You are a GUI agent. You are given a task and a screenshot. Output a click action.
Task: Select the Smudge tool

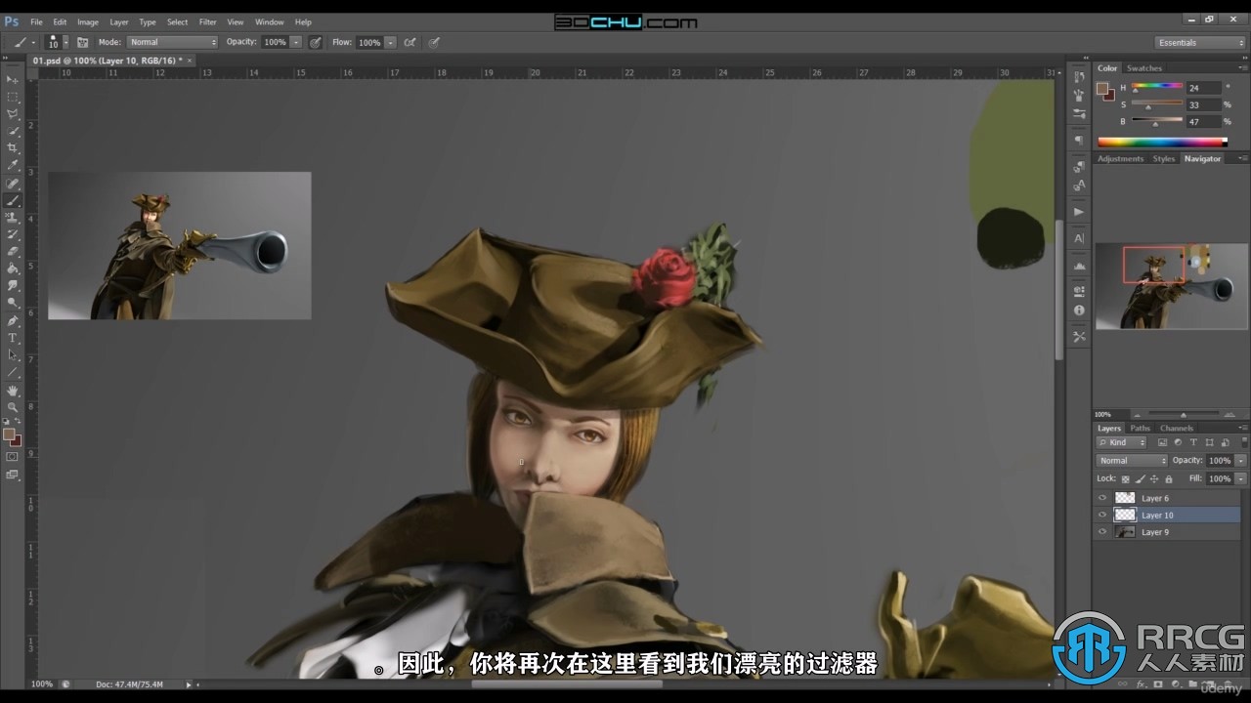pyautogui.click(x=13, y=286)
